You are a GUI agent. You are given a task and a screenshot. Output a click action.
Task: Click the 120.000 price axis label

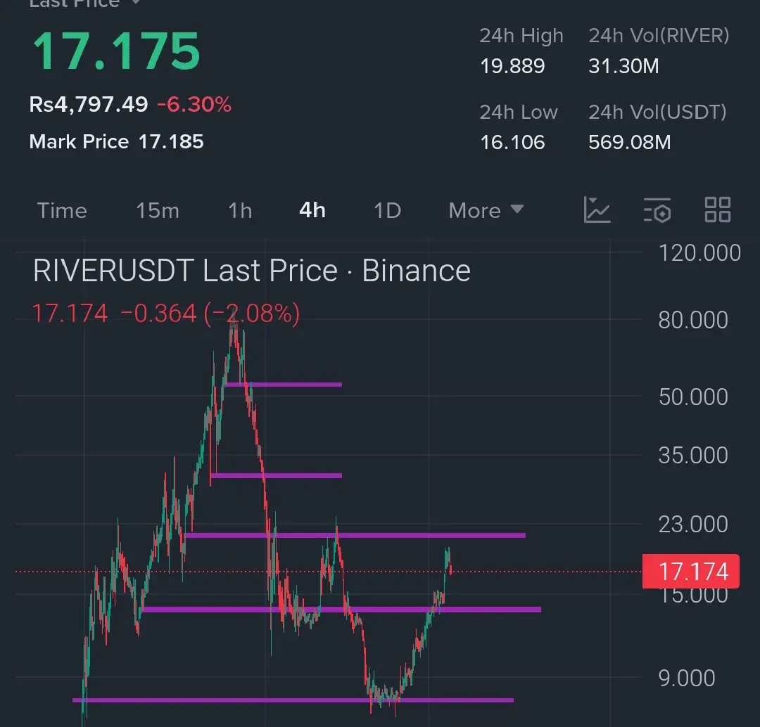pos(699,253)
